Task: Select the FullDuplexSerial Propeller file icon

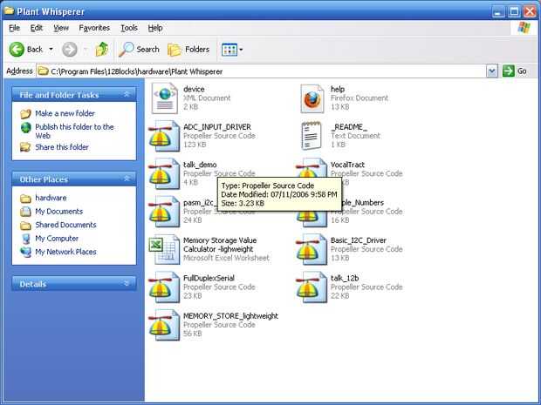Action: (x=164, y=287)
